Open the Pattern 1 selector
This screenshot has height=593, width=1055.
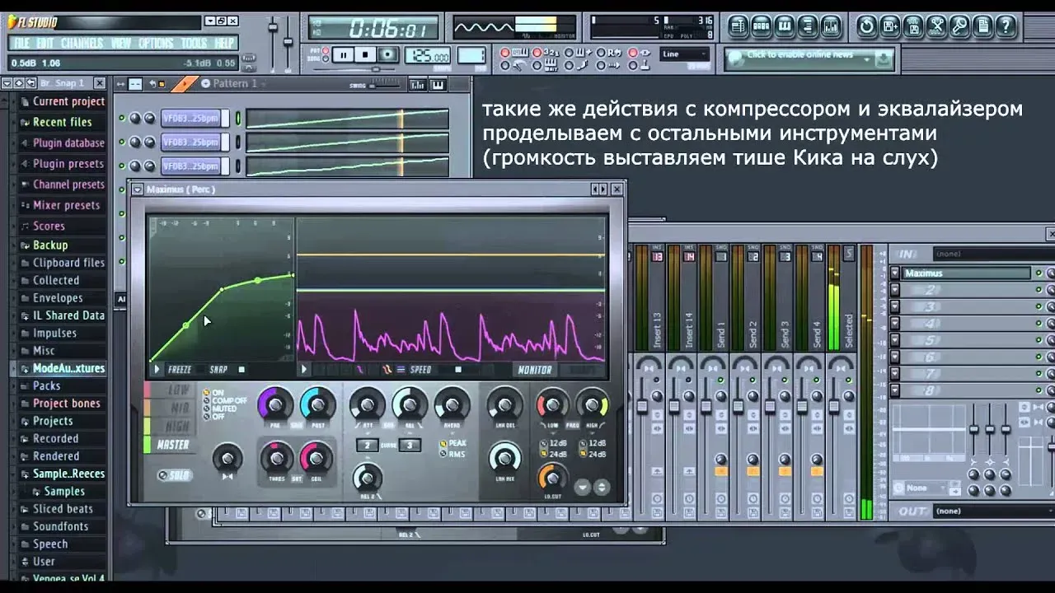point(237,84)
